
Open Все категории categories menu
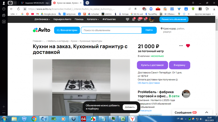point(67,30)
